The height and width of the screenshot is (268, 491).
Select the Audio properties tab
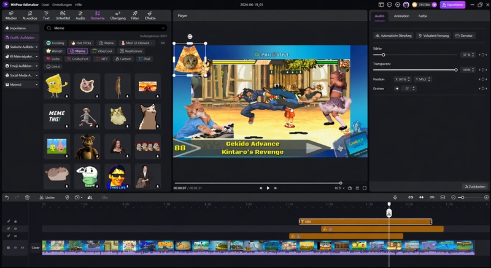(x=379, y=16)
